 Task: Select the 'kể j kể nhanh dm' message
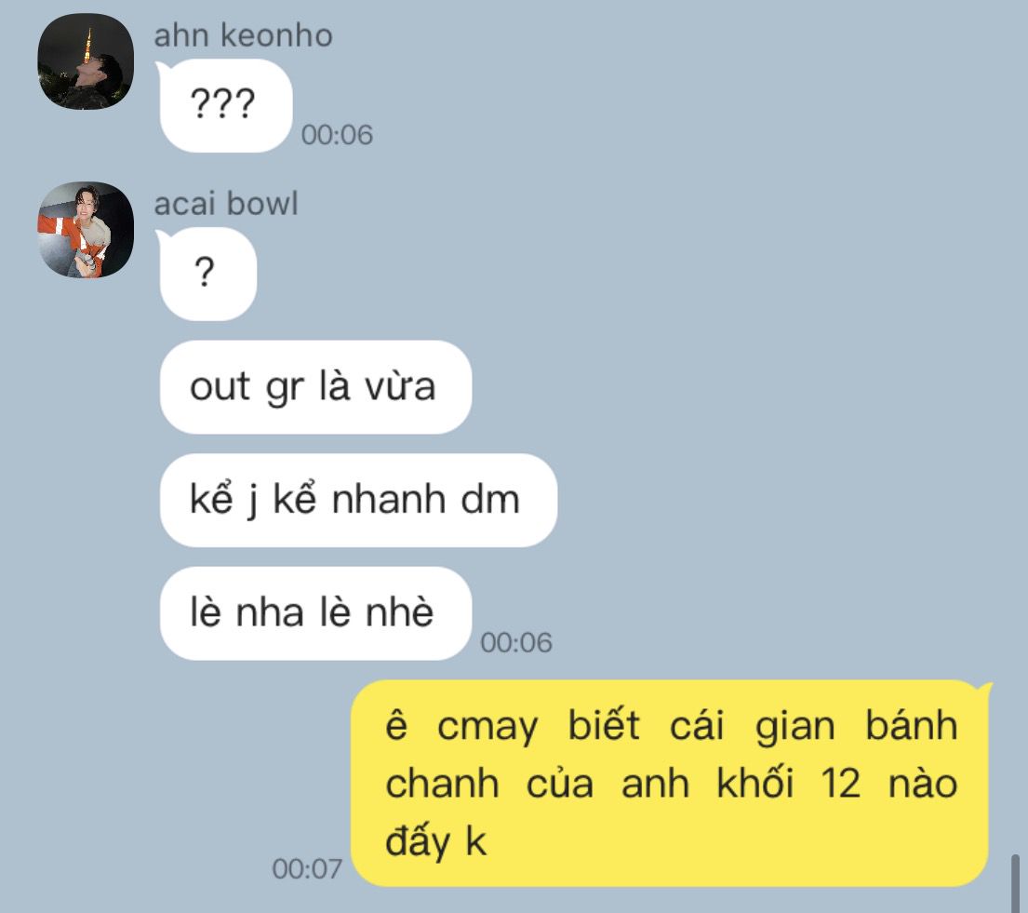tap(358, 501)
